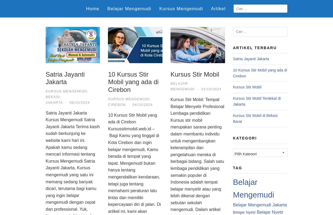Viewport: 333px width, 215px height.
Task: Select the BEKASI category link
Action: 53,97
